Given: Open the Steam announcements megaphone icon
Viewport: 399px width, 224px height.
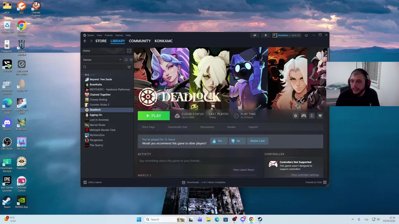Looking at the screenshot, I should coord(255,35).
